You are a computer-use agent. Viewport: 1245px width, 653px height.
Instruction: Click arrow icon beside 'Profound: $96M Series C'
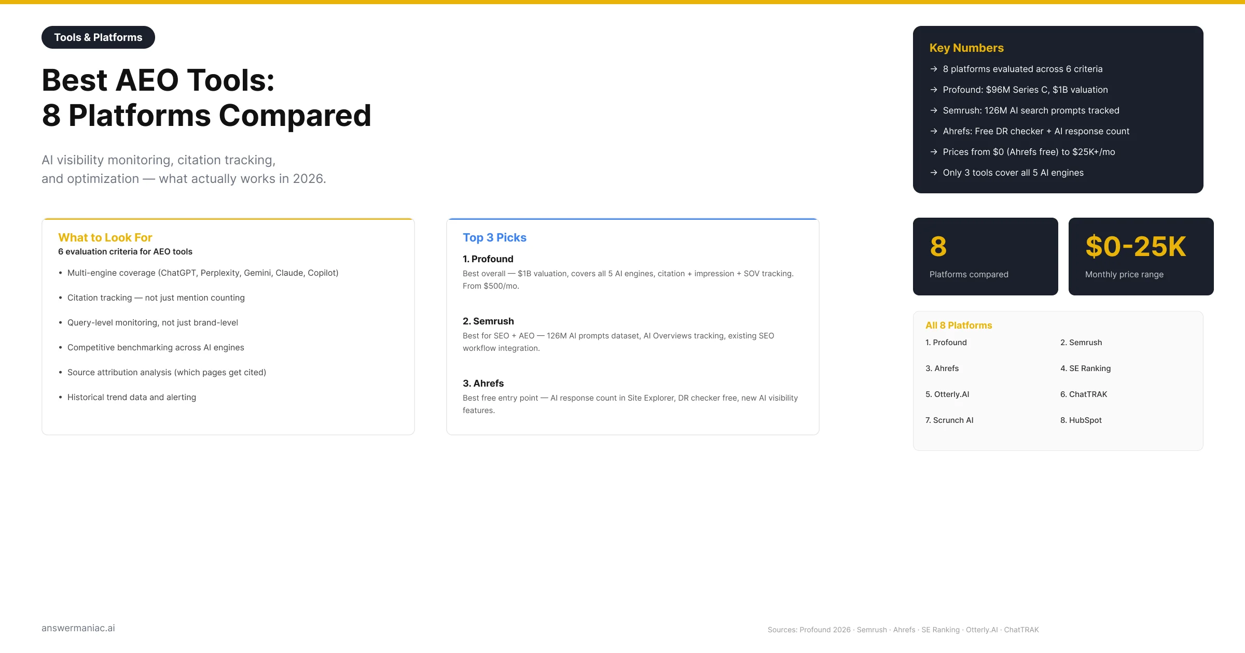click(x=934, y=90)
